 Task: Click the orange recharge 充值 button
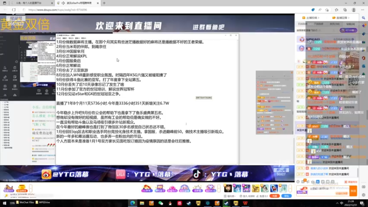[x=275, y=196]
